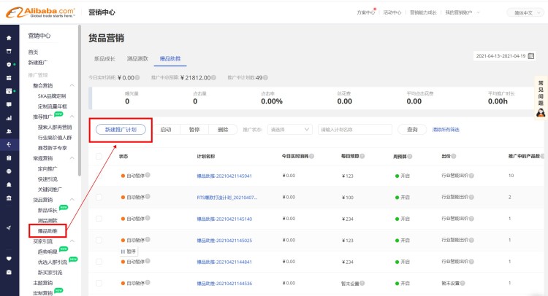Switch to the 新品成长 tab

pyautogui.click(x=105, y=58)
